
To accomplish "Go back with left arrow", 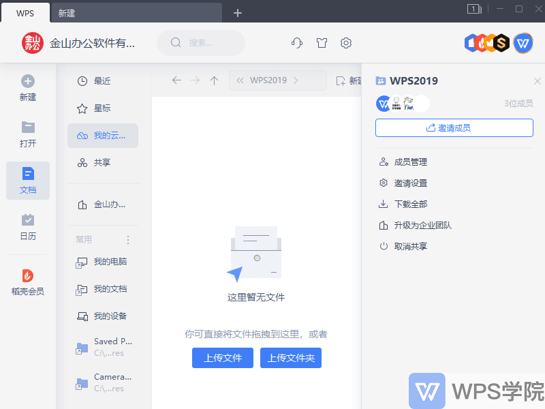I will click(x=176, y=80).
